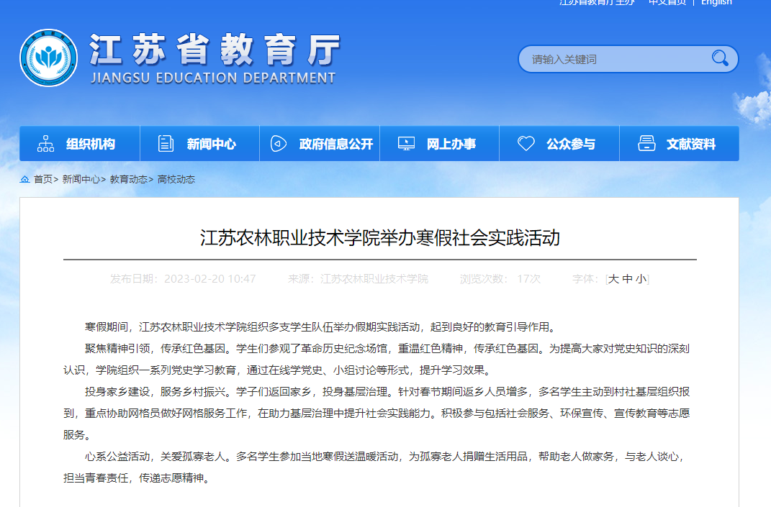Open 教育动态 in the breadcrumb
This screenshot has width=771, height=507.
(128, 179)
